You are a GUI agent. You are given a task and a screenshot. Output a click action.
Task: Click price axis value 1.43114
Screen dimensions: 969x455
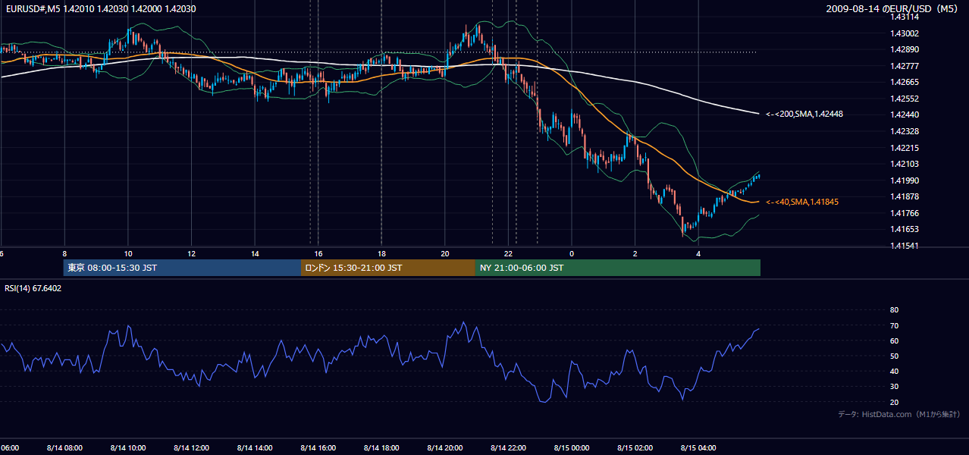(x=904, y=17)
